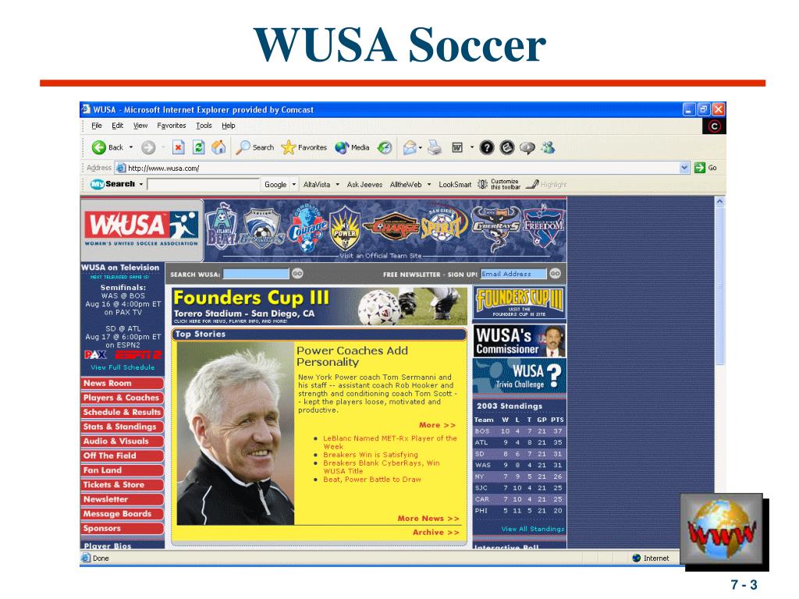Click the Philadelphia Charge team logo
This screenshot has height=599, width=799.
click(x=390, y=228)
